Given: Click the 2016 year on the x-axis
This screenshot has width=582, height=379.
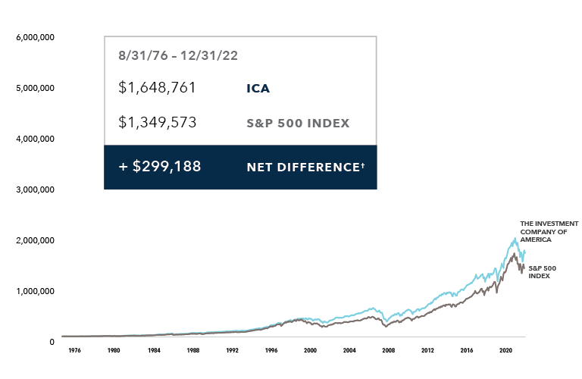Looking at the screenshot, I should coord(468,351).
